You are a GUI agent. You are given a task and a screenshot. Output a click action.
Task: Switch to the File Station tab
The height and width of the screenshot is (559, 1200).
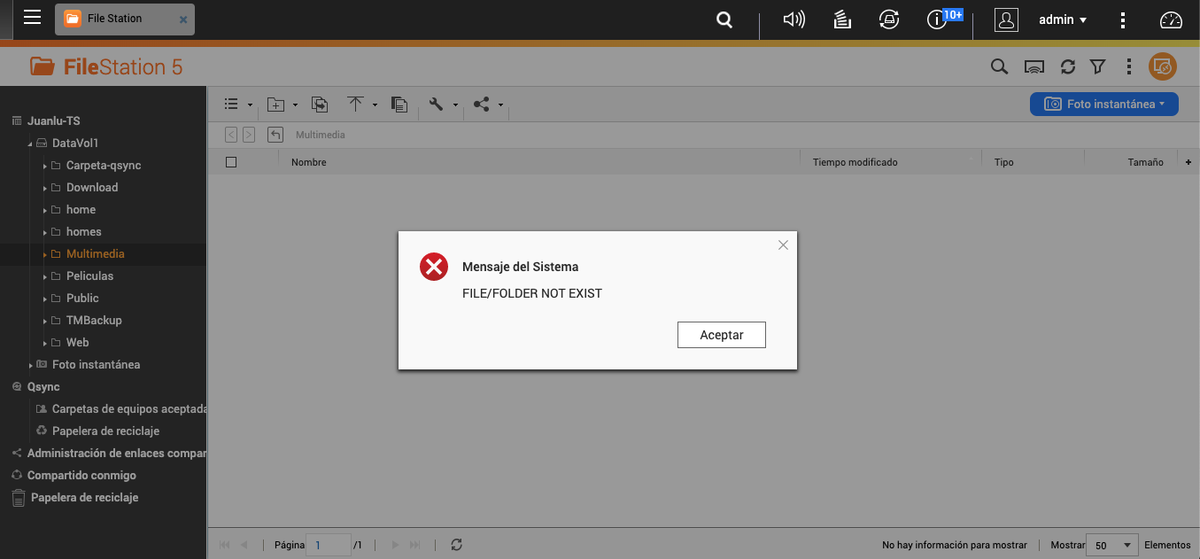115,19
